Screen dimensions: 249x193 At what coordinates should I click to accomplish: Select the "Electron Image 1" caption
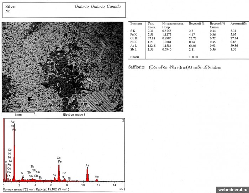click(74, 115)
